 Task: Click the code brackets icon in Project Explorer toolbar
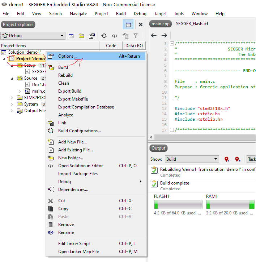[x=115, y=36]
